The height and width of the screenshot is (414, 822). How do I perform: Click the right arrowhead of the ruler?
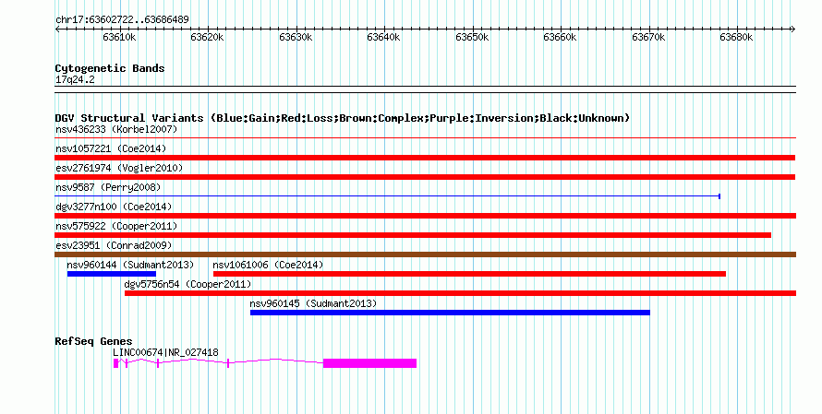(793, 30)
